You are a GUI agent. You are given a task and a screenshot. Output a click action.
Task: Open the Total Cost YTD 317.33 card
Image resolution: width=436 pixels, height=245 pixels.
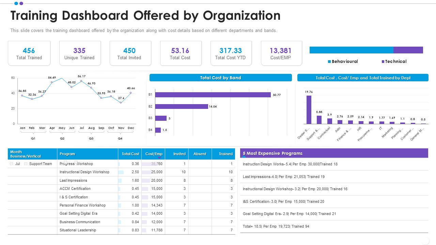[231, 53]
